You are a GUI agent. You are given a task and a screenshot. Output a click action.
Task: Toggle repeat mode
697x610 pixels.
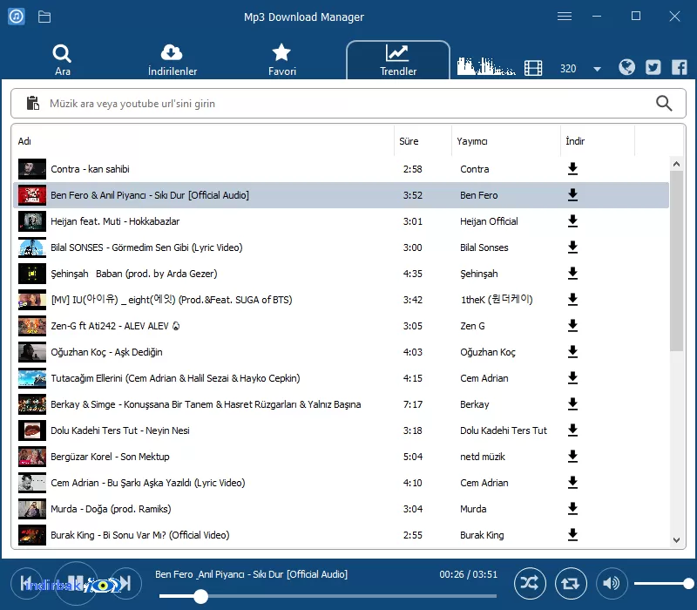[x=571, y=583]
